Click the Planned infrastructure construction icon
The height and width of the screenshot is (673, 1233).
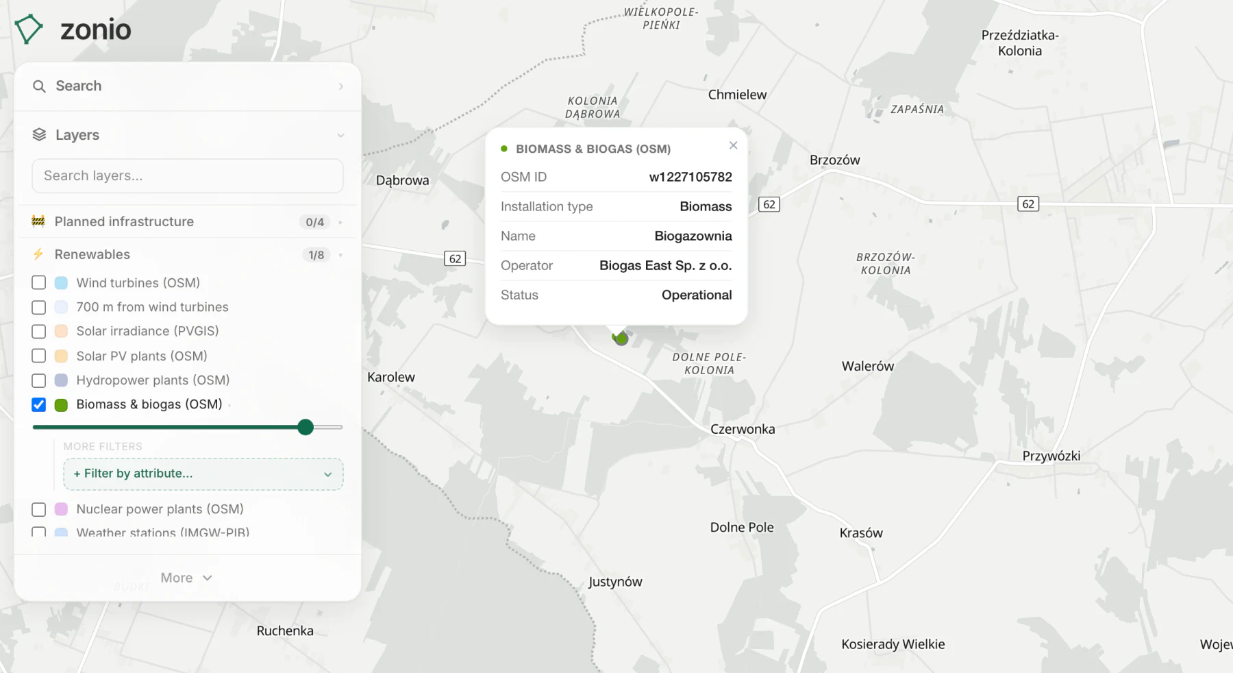(38, 221)
